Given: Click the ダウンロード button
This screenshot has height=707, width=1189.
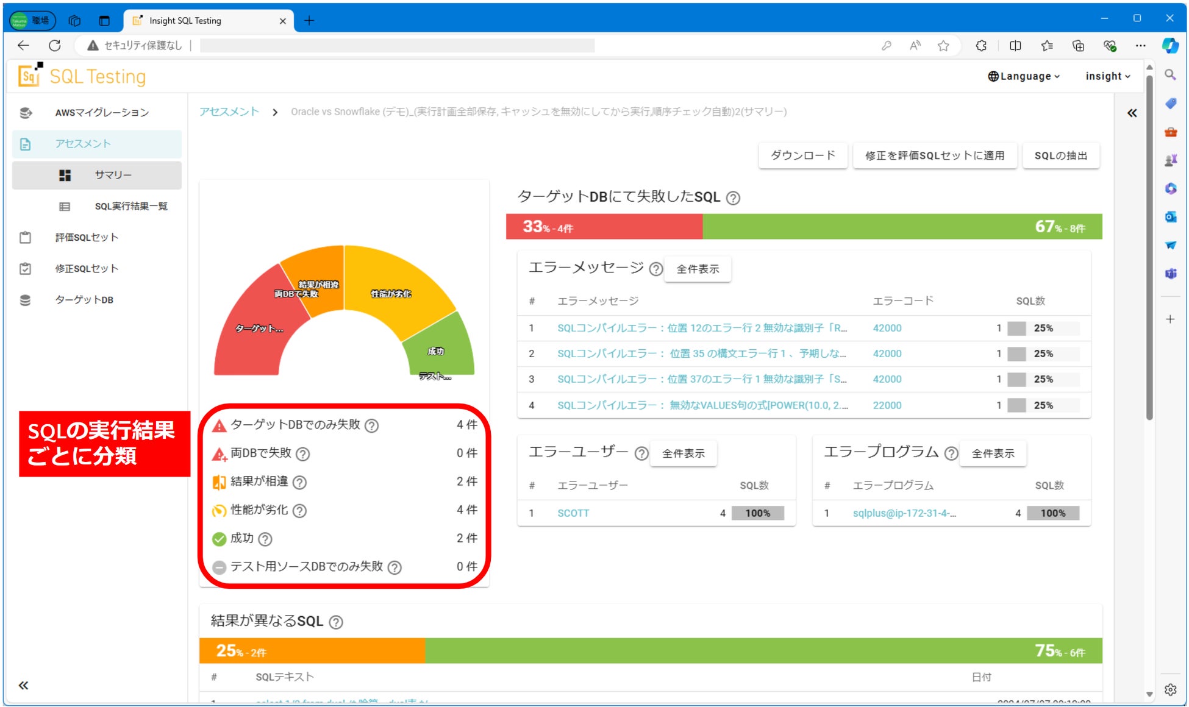Looking at the screenshot, I should coord(802,155).
